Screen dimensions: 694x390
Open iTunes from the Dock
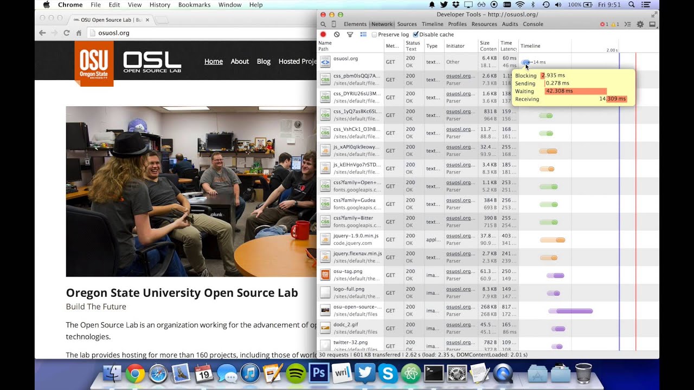[249, 373]
